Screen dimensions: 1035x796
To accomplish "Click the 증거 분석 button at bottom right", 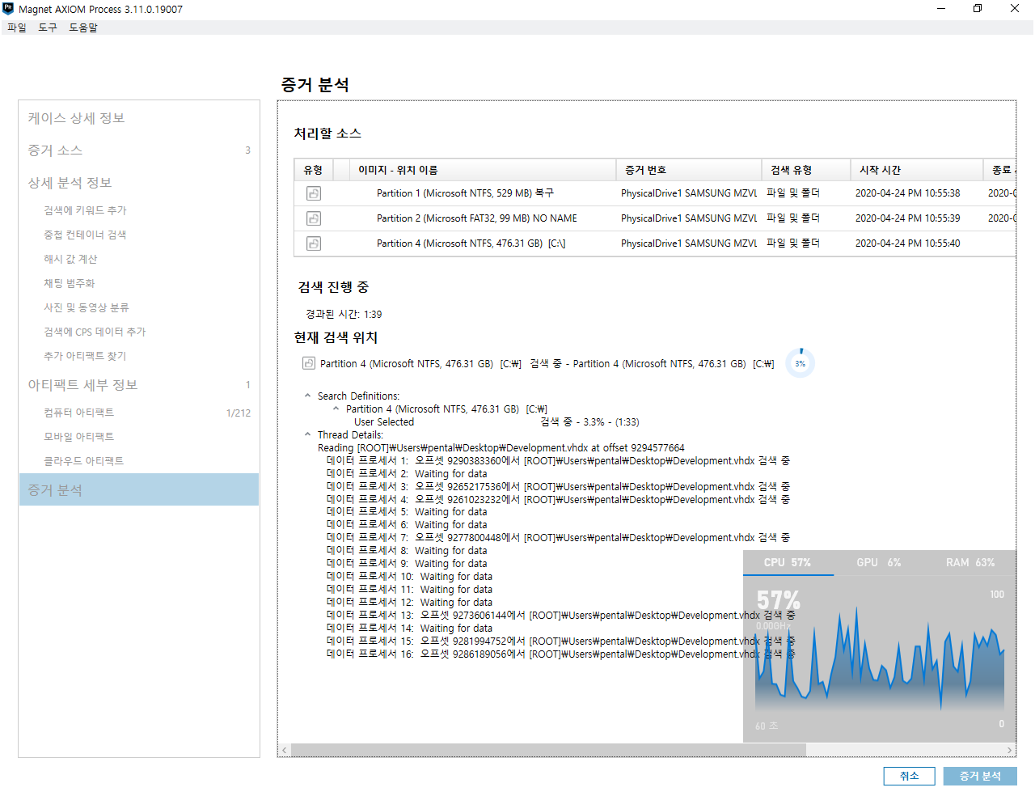I will point(980,776).
